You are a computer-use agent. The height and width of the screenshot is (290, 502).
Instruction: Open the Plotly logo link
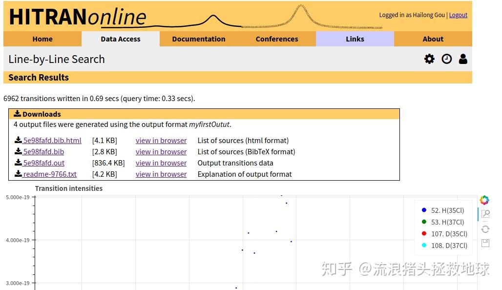click(484, 200)
